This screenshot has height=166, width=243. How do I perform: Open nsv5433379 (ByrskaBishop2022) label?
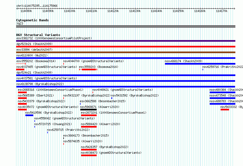(x=42, y=101)
